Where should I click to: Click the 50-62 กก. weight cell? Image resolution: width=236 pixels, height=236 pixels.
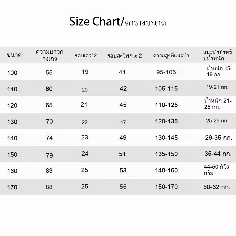click(x=217, y=187)
